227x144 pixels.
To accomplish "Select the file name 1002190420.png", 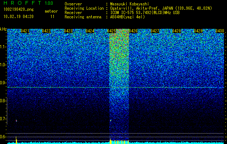I will [x=19, y=9].
